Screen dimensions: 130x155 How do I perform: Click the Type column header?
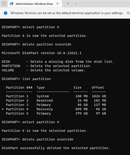coord(41,88)
